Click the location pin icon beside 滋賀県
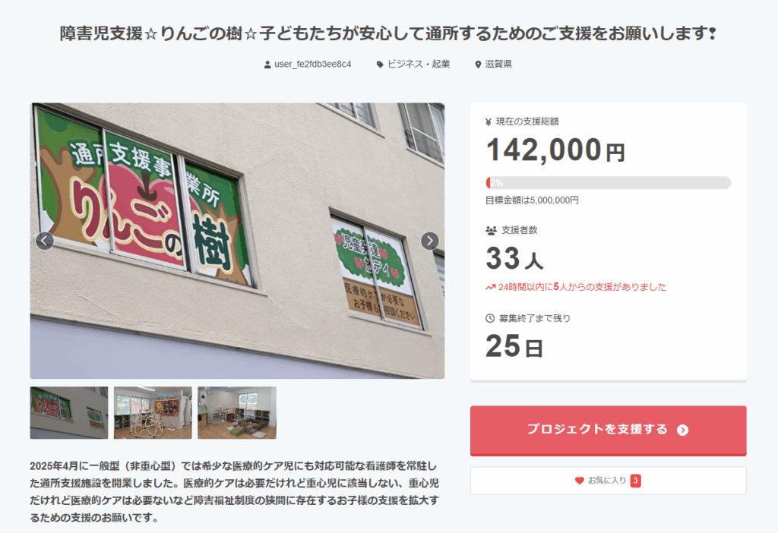The image size is (778, 533). [479, 65]
